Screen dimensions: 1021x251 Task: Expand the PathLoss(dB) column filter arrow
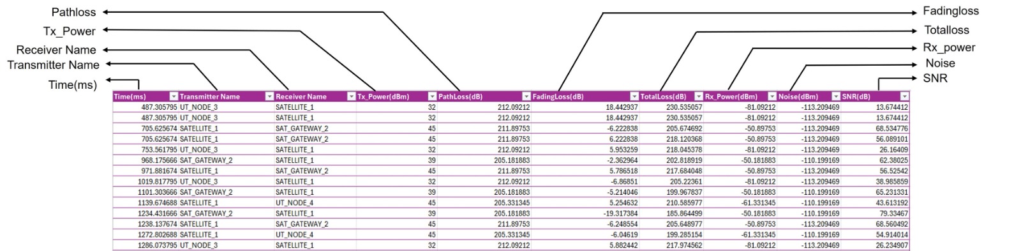[526, 96]
